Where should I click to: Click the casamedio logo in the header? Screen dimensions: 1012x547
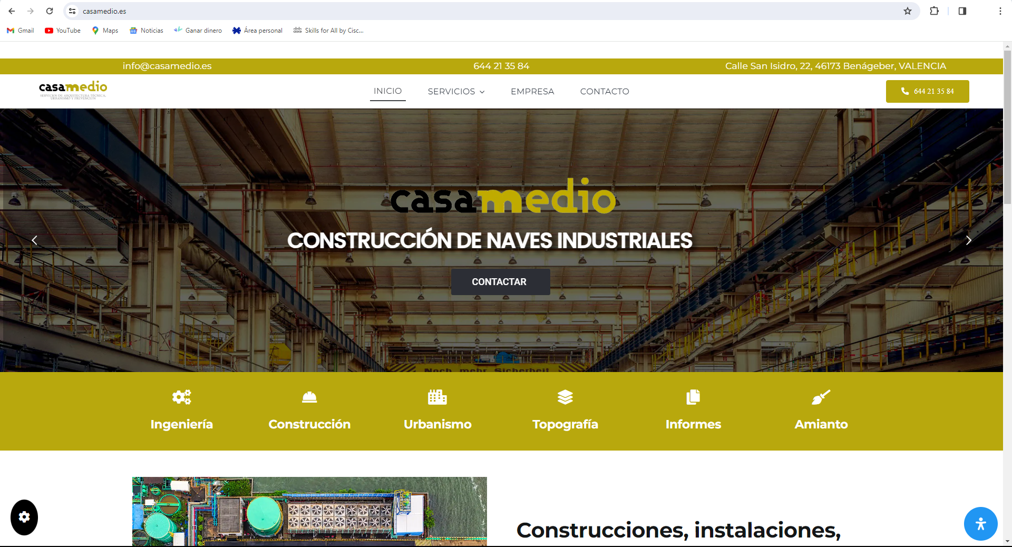point(73,90)
